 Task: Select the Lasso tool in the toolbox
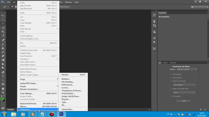pyautogui.click(x=3, y=24)
